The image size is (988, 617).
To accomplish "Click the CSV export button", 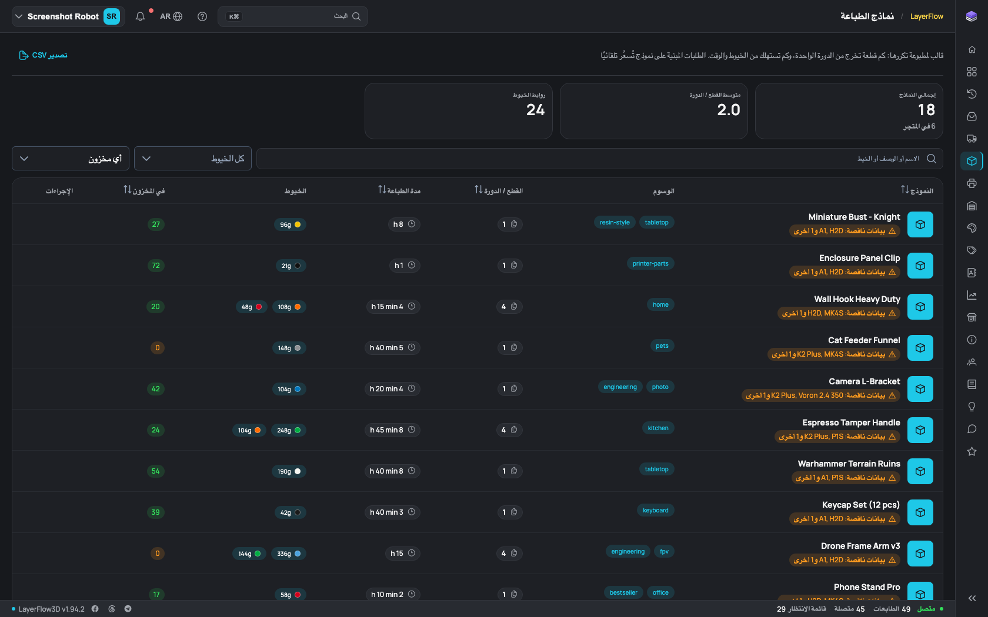I will (x=44, y=55).
